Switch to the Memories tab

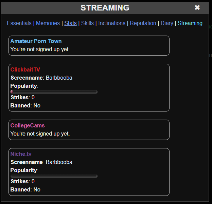point(48,23)
